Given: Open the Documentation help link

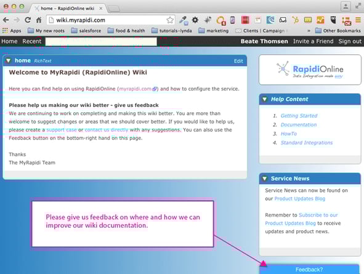Looking at the screenshot, I should (299, 125).
